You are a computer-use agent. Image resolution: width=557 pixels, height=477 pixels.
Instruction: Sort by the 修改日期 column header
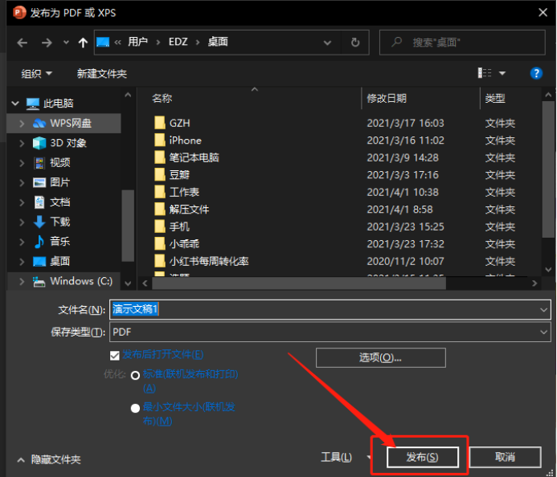(387, 98)
